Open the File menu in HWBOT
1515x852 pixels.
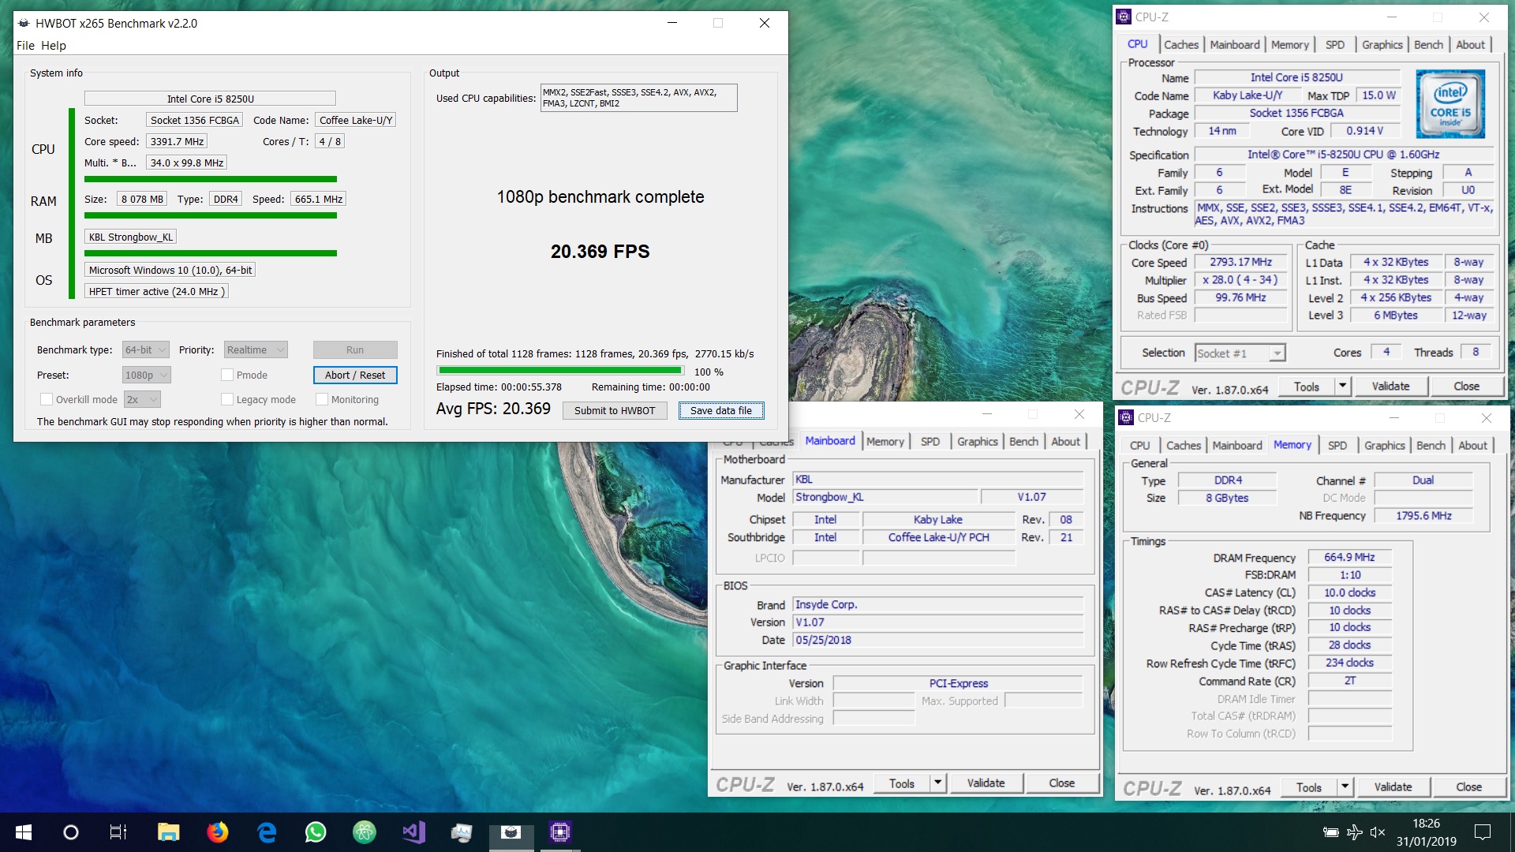(25, 46)
